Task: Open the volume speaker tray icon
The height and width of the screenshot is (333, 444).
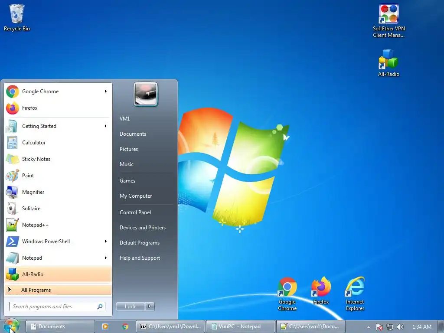Action: [400, 327]
